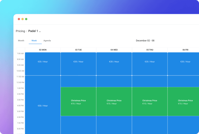Open Thursday's Christmas Price block

click(x=150, y=102)
